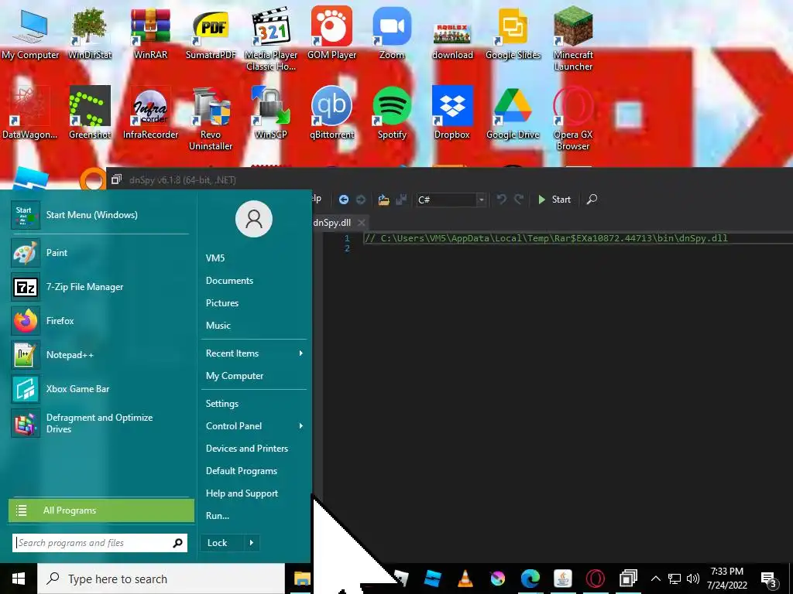The width and height of the screenshot is (793, 594).
Task: Open the InfraRecorder desktop shortcut
Action: click(150, 112)
